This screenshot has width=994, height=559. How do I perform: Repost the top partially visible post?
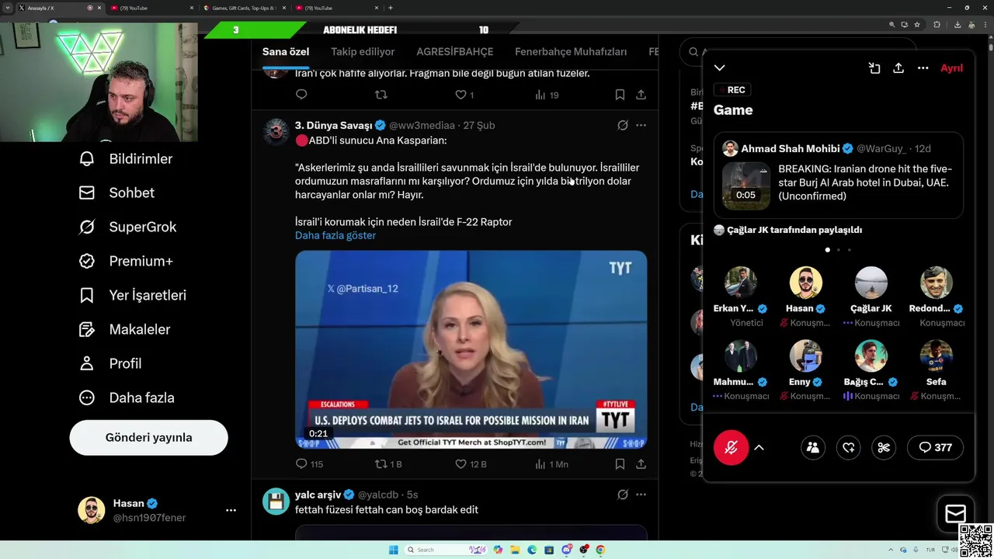pyautogui.click(x=381, y=95)
